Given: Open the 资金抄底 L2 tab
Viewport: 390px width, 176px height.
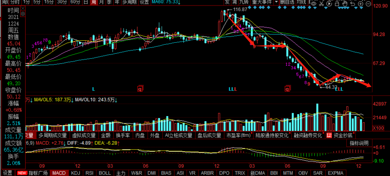Looking at the screenshot, I should point(340,135).
